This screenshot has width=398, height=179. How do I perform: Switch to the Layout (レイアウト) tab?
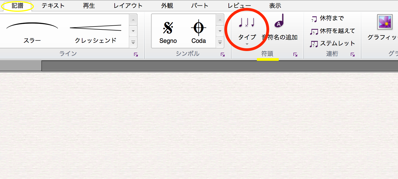(128, 6)
